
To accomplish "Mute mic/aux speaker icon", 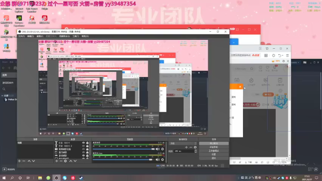I will pos(157,159).
